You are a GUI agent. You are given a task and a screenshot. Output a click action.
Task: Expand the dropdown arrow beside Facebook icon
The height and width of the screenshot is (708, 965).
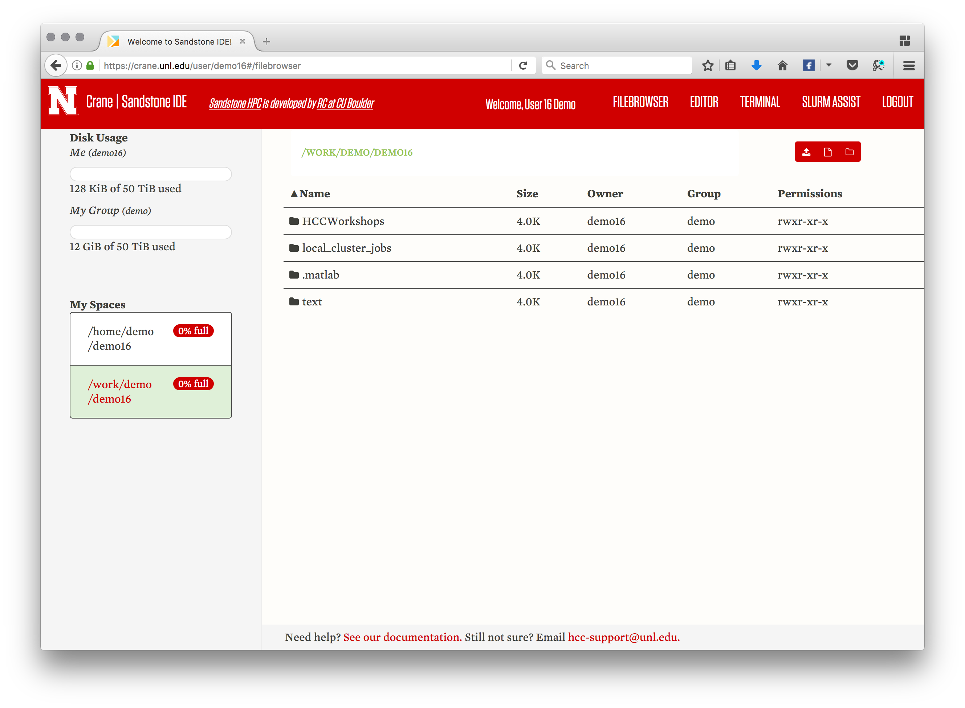(828, 66)
